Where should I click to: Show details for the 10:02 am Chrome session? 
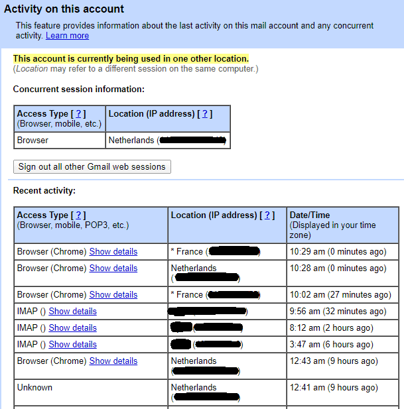[113, 295]
